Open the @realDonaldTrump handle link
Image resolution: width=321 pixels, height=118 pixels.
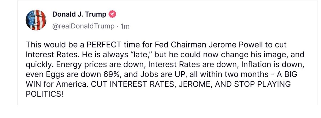pos(83,27)
